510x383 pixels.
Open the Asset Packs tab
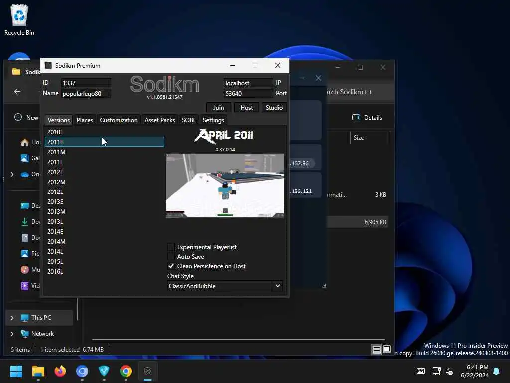160,120
